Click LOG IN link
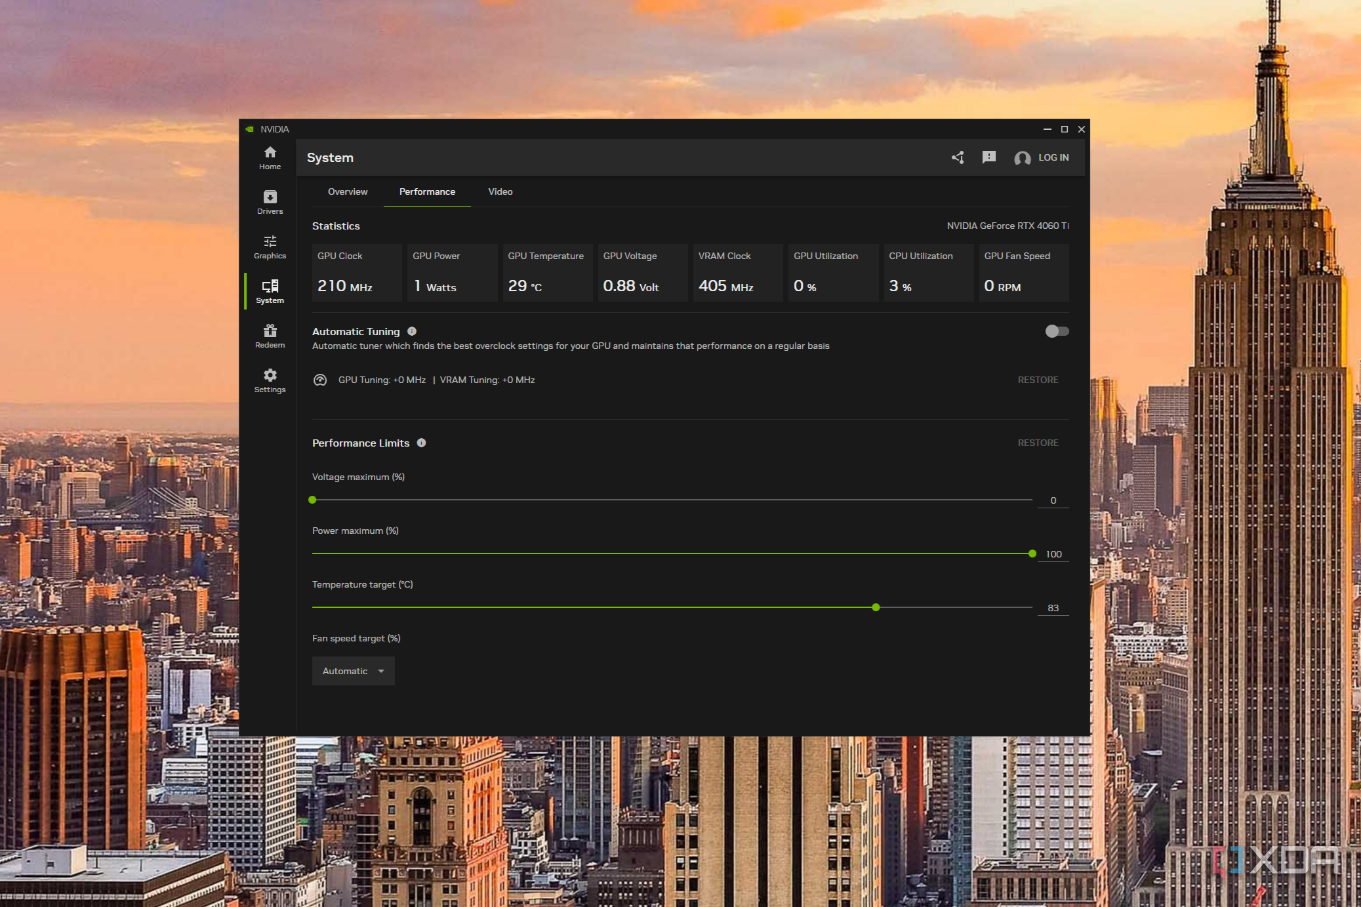This screenshot has width=1361, height=907. 1053,157
